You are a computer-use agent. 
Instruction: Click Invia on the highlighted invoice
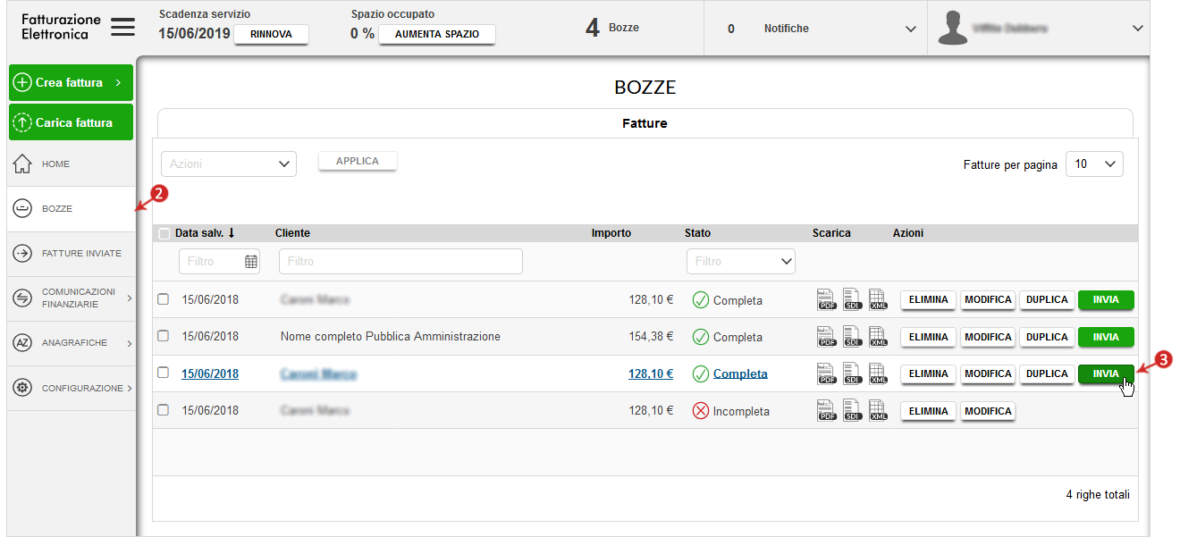click(1106, 373)
